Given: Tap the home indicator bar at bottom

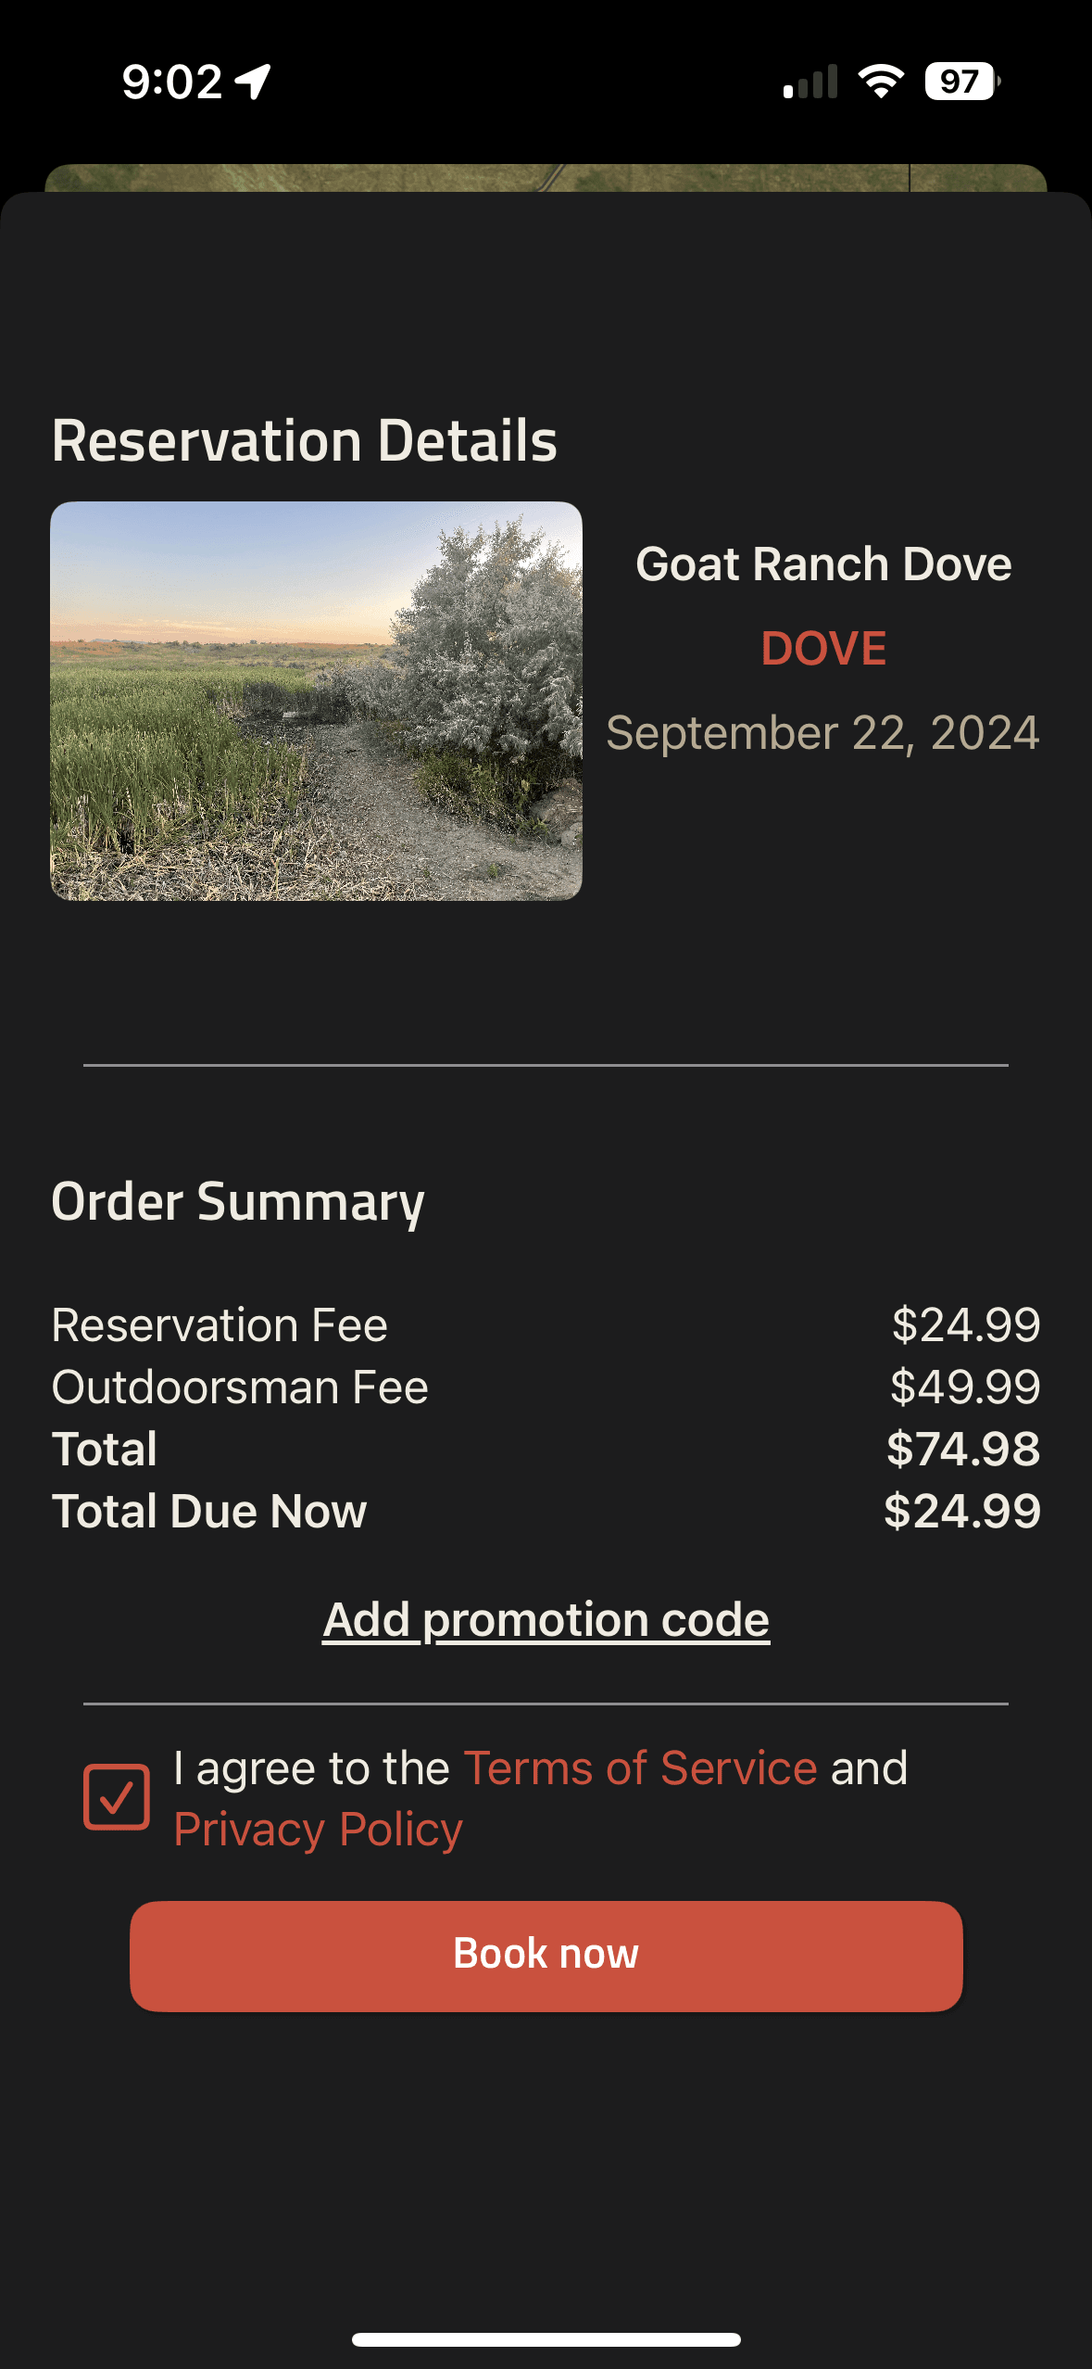Looking at the screenshot, I should pyautogui.click(x=546, y=2339).
